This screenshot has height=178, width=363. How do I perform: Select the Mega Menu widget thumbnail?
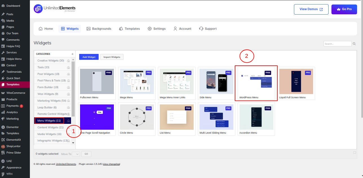coord(137,81)
